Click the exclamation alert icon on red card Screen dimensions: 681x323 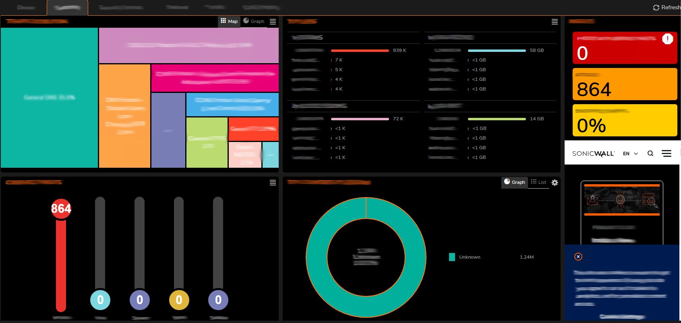(667, 39)
